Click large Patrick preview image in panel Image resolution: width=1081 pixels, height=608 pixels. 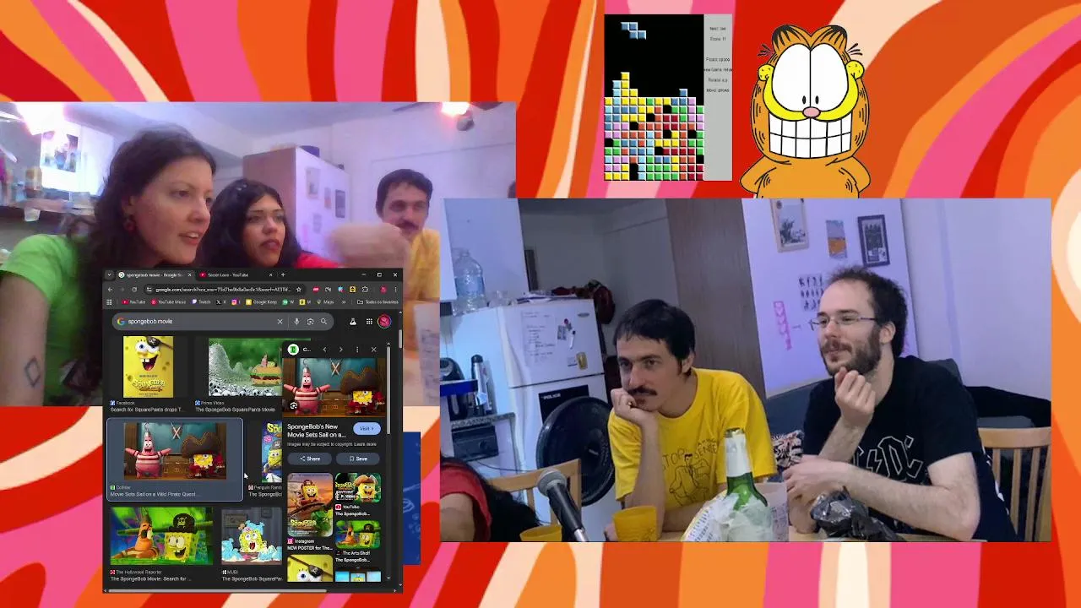(x=334, y=388)
